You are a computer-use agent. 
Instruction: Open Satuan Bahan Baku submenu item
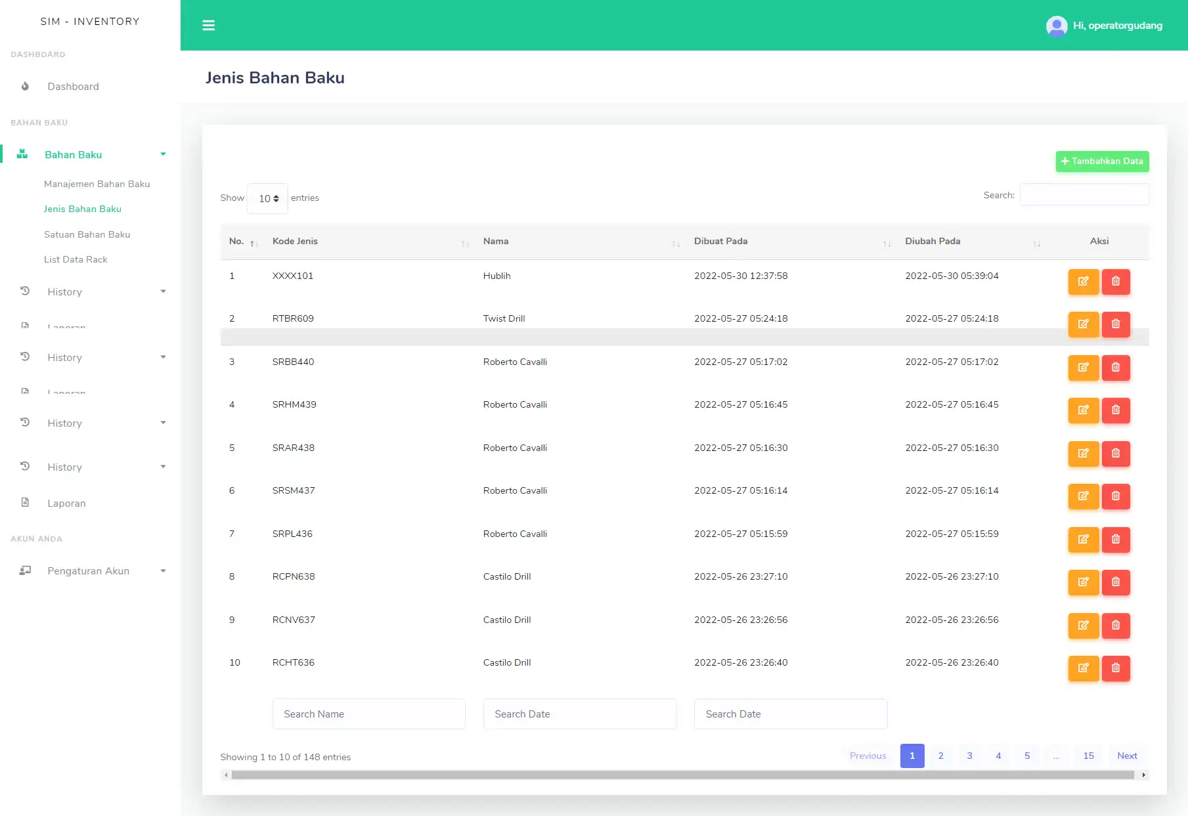[x=87, y=234]
